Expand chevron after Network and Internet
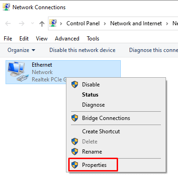Screen dimensions: 178x177 (x=167, y=23)
